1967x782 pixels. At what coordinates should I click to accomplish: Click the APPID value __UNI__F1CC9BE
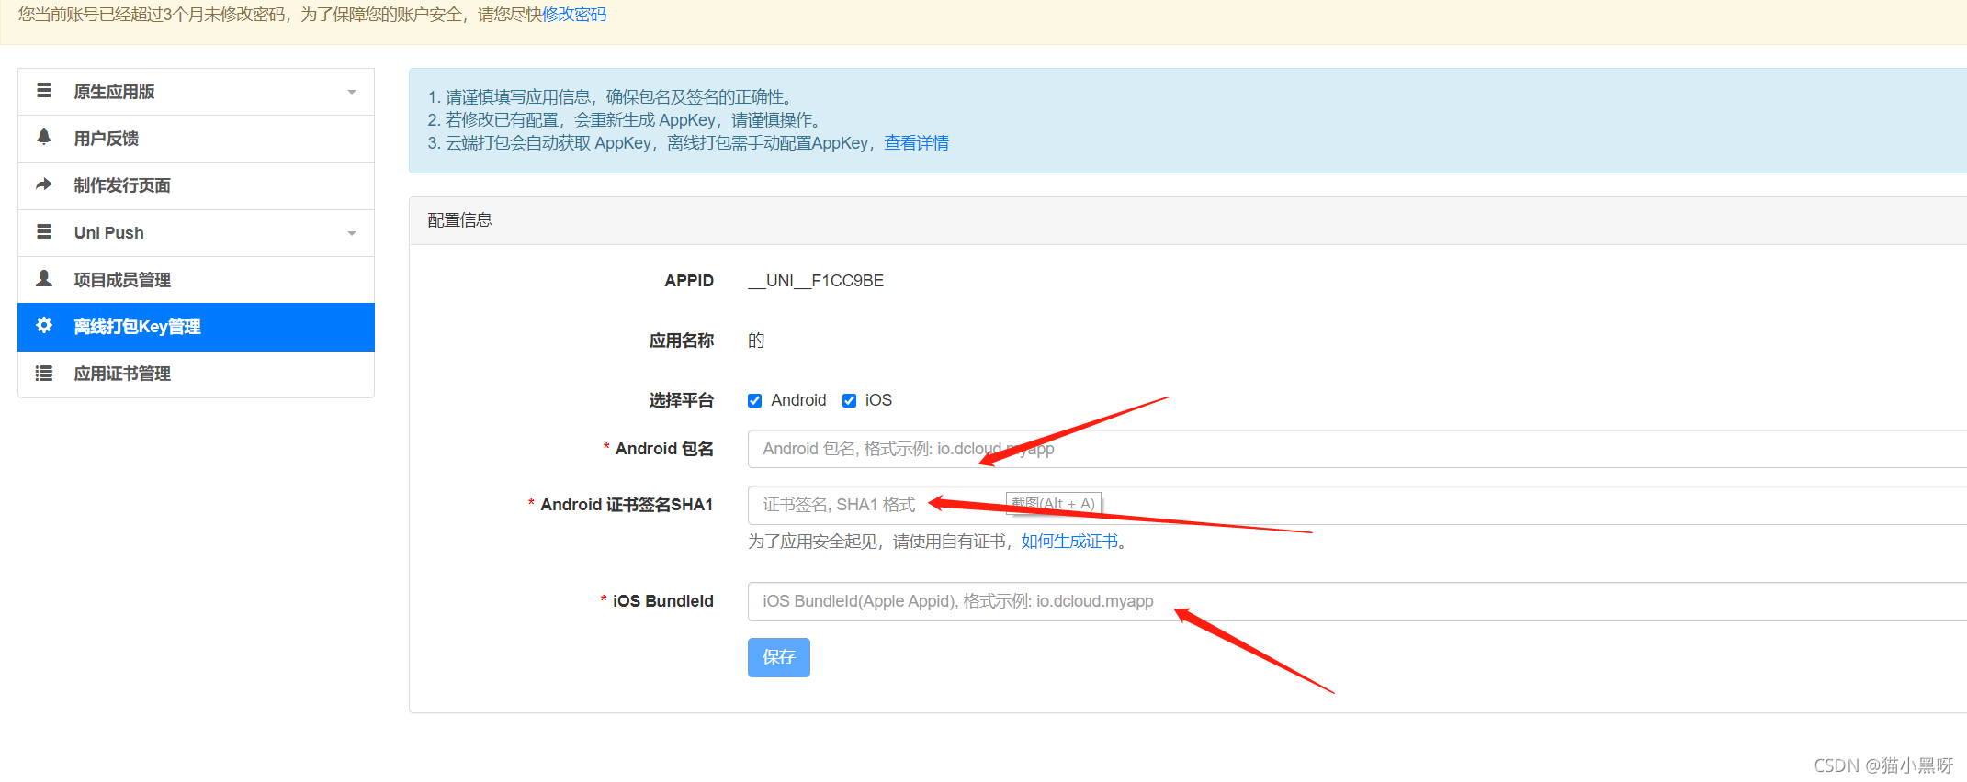pyautogui.click(x=816, y=281)
